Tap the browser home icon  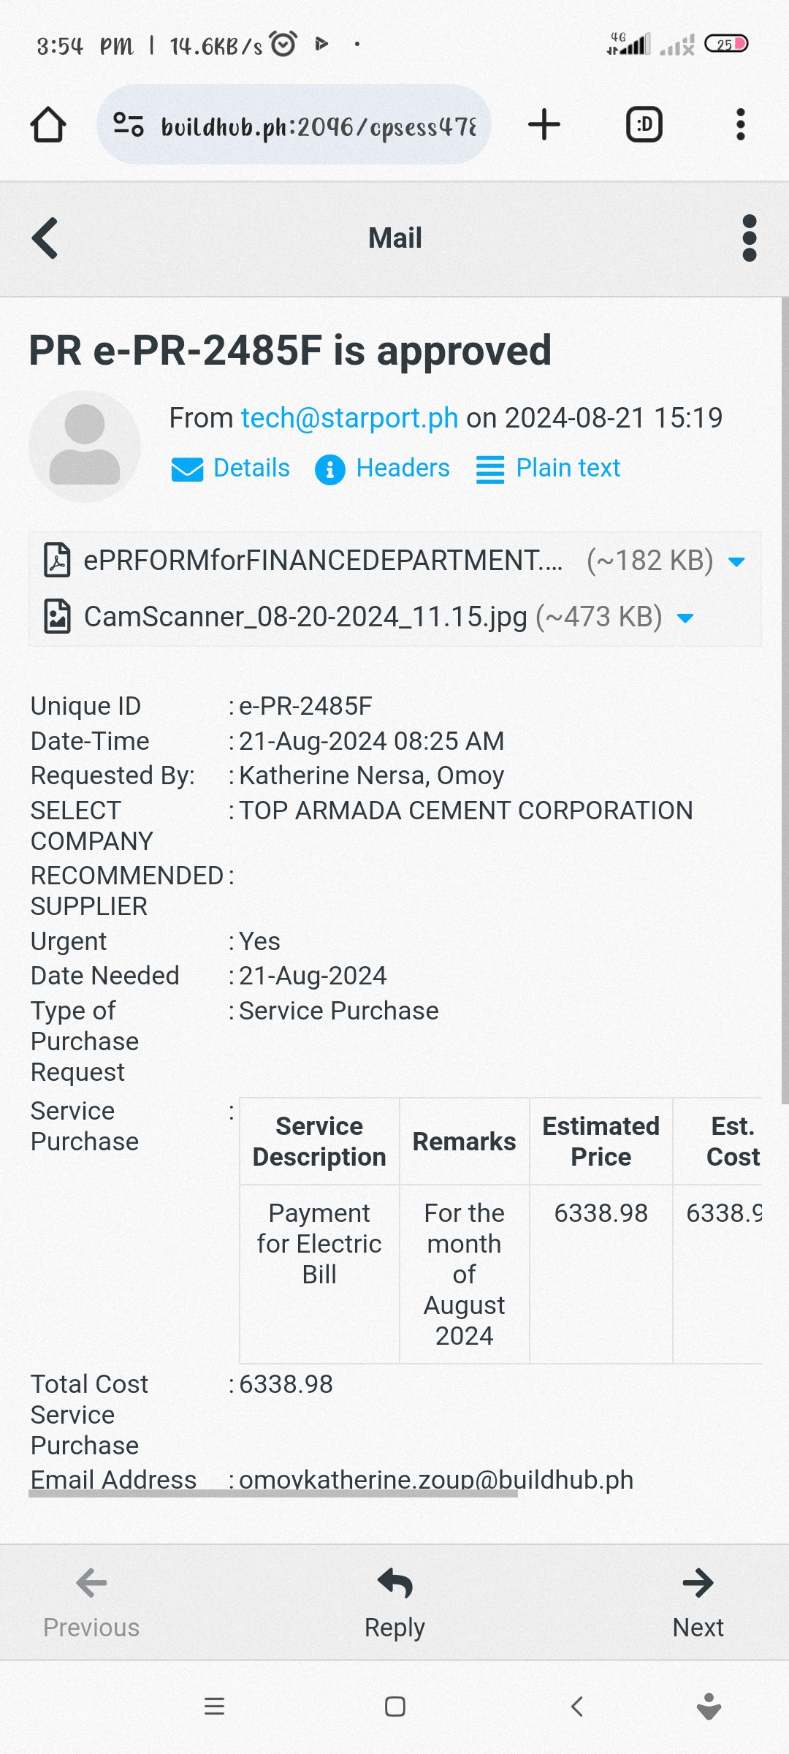pyautogui.click(x=48, y=125)
